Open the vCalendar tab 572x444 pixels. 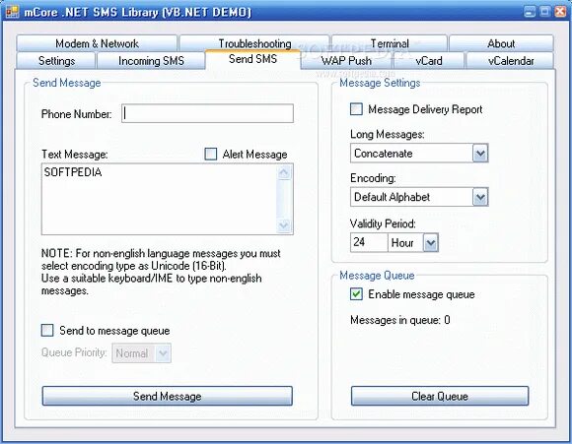pos(510,60)
